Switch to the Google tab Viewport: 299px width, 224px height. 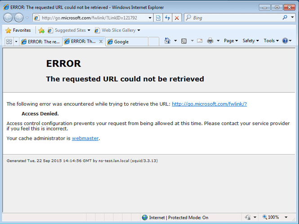pos(127,42)
